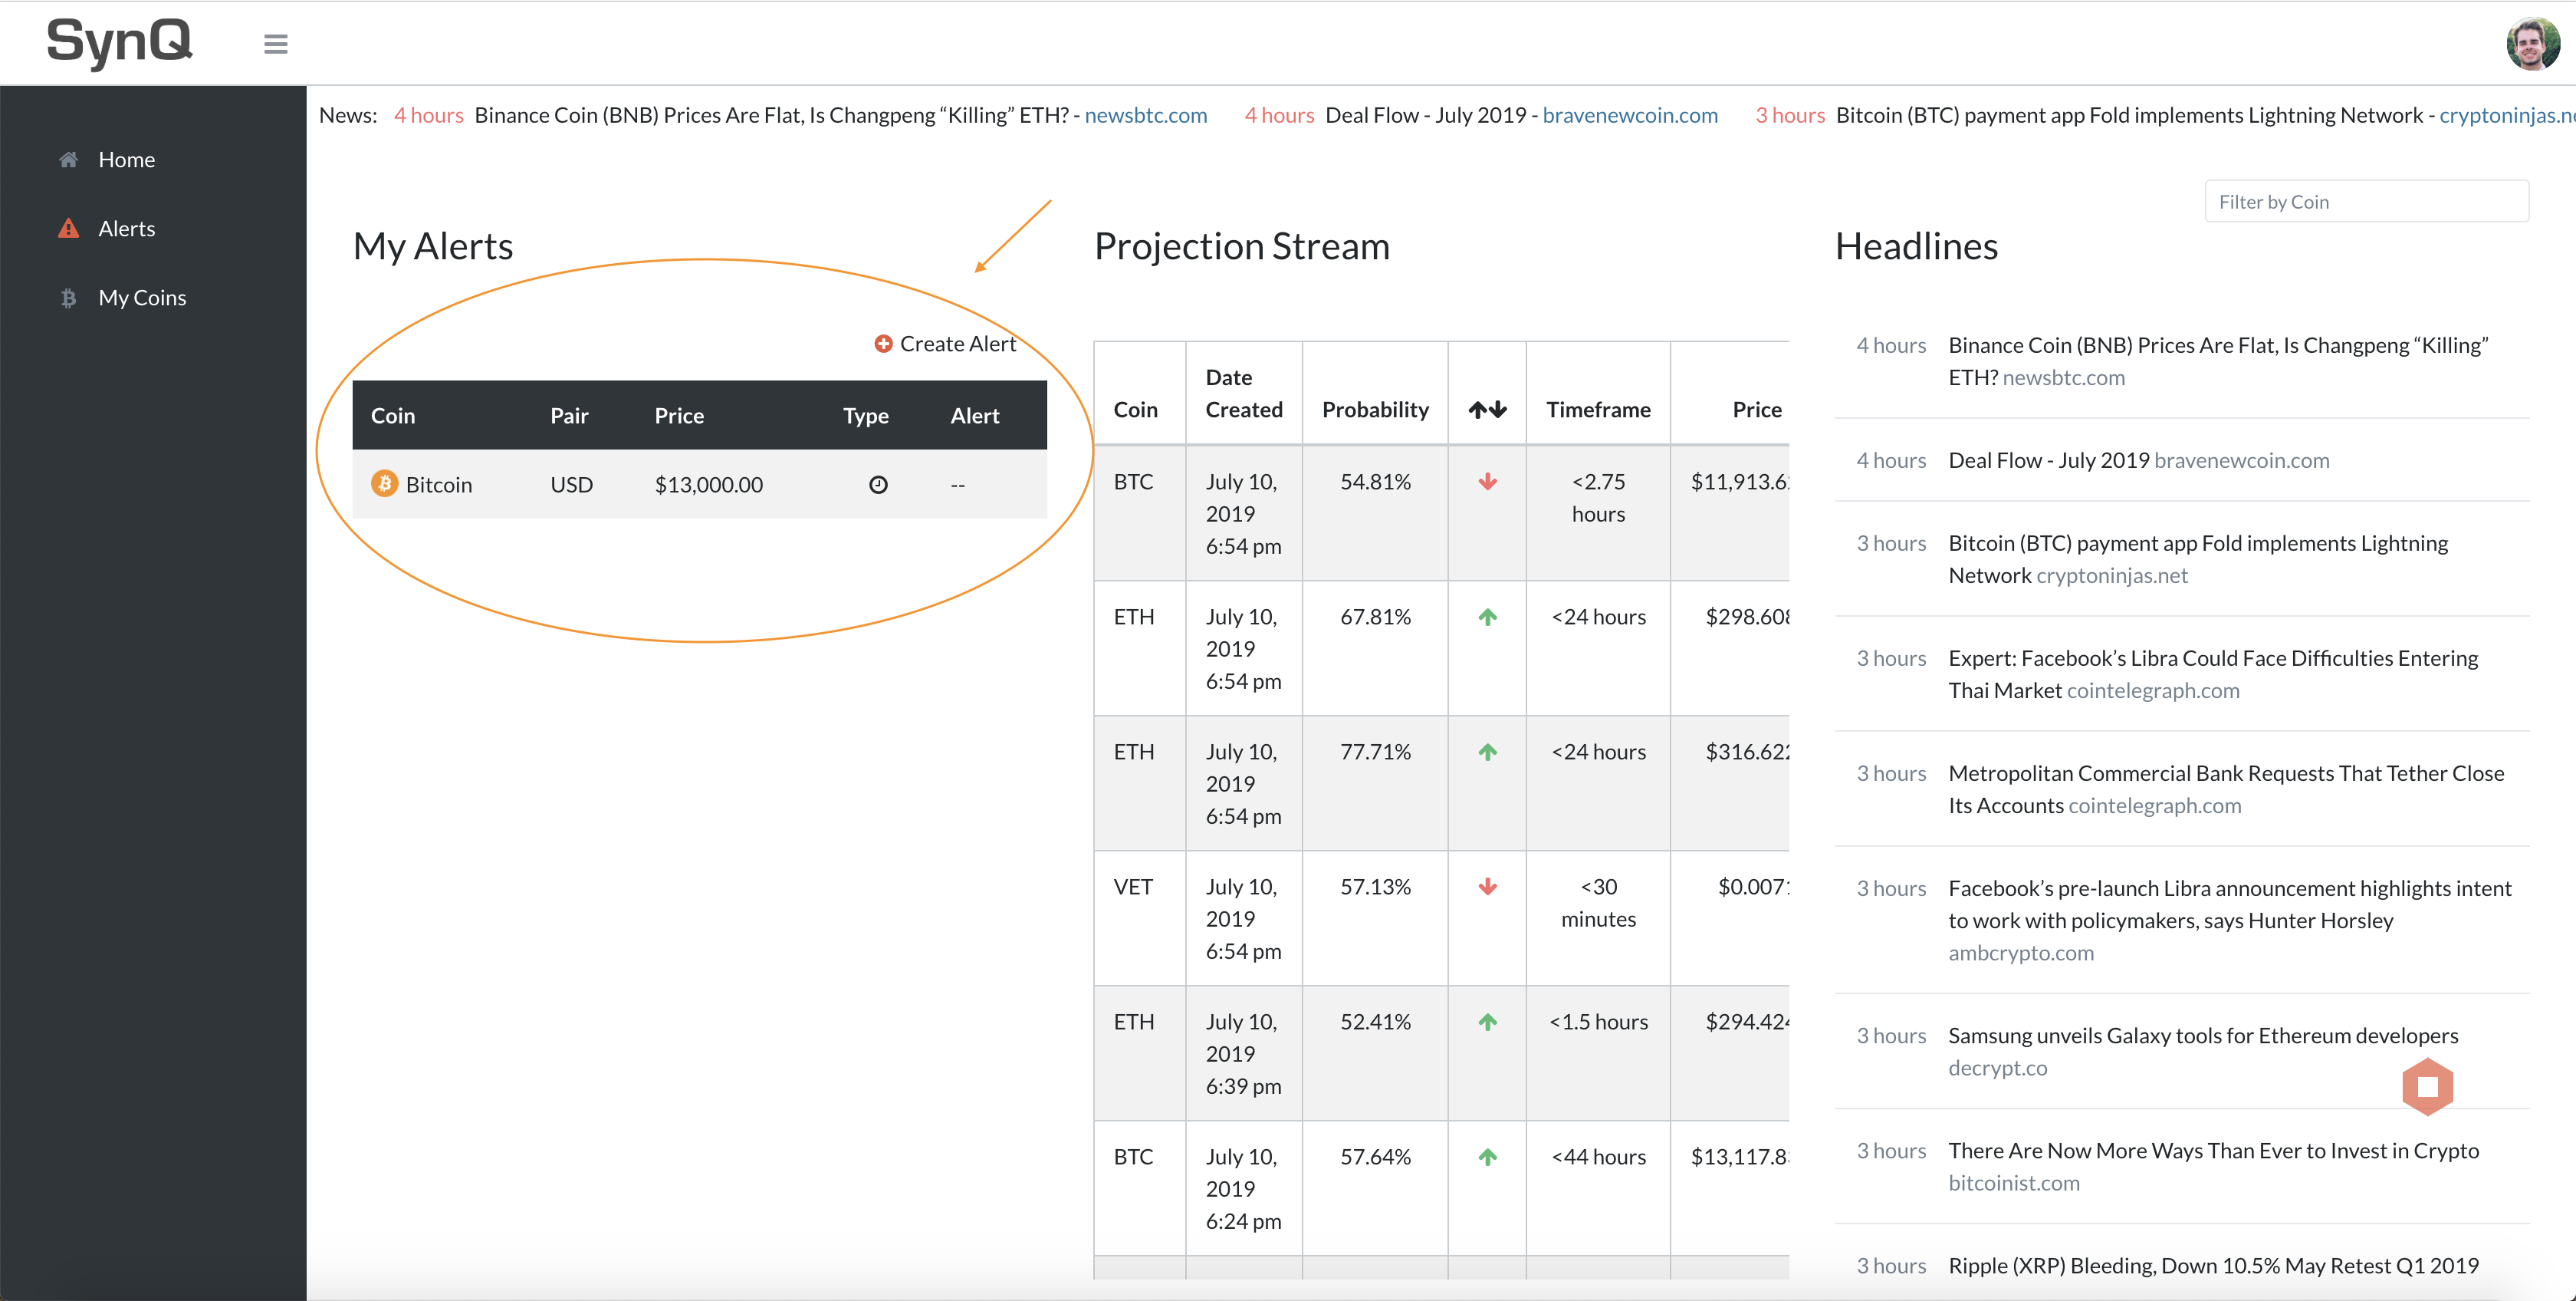Click Bitcoin name in alerts row
The height and width of the screenshot is (1301, 2576).
click(x=439, y=484)
